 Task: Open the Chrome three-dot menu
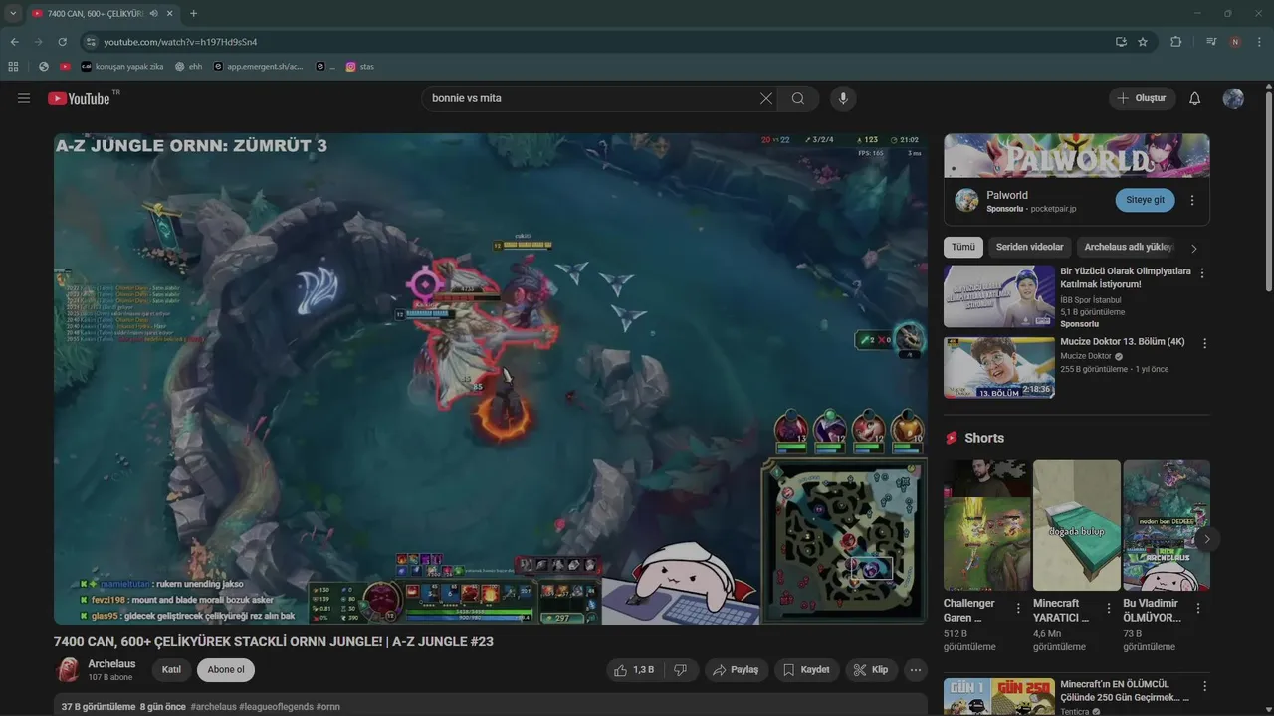1259,42
